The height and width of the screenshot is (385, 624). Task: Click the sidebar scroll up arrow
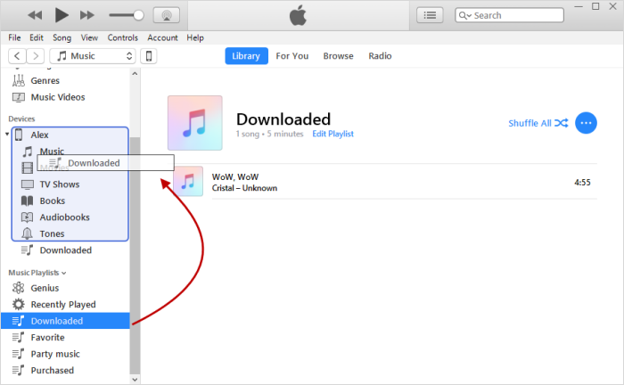pos(135,74)
